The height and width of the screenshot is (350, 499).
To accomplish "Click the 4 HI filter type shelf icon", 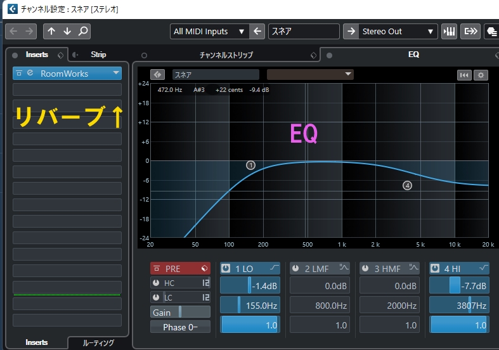I will (x=484, y=268).
